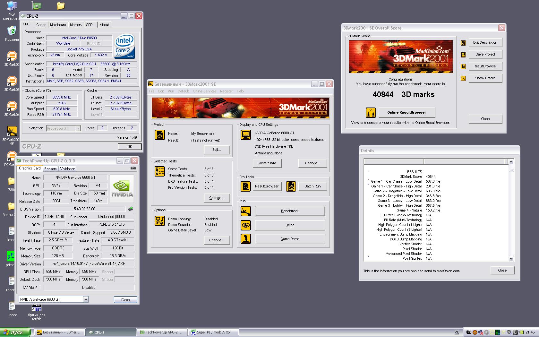
Task: Click scroll-up arrow in Details results list
Action: 511,161
